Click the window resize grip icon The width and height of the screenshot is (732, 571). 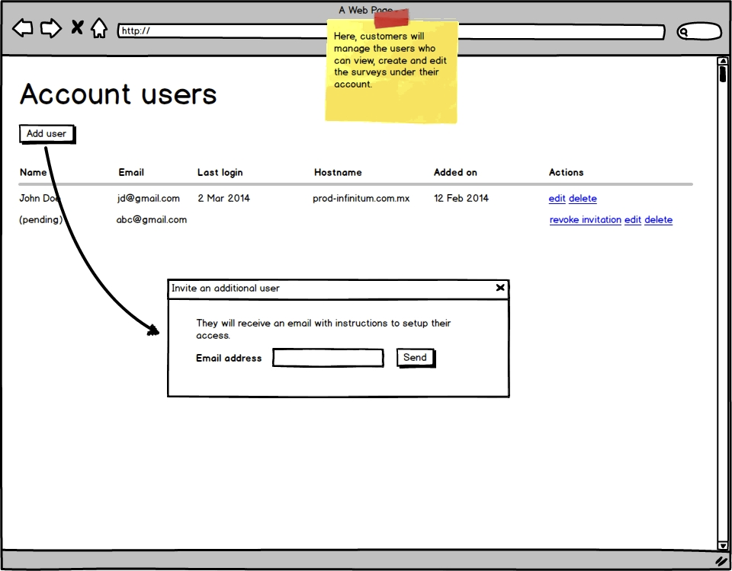tap(722, 561)
